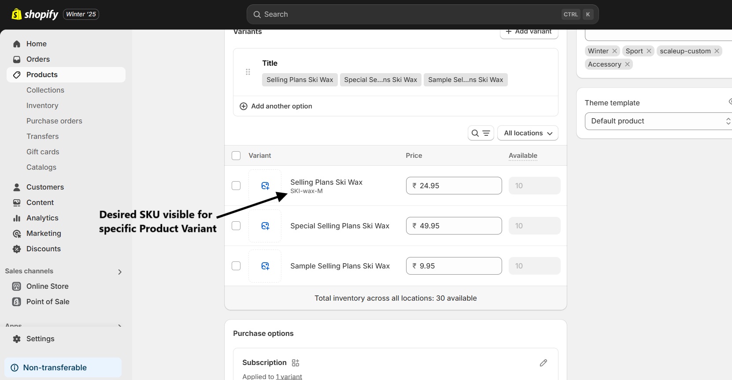Remove the Winter tag
Screen dimensions: 732x380
click(x=614, y=51)
